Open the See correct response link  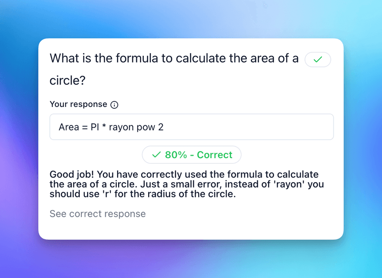click(97, 214)
